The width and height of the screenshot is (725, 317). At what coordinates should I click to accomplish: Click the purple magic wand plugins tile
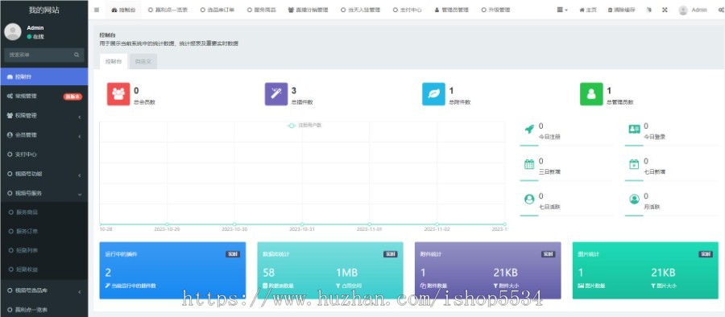coord(276,94)
